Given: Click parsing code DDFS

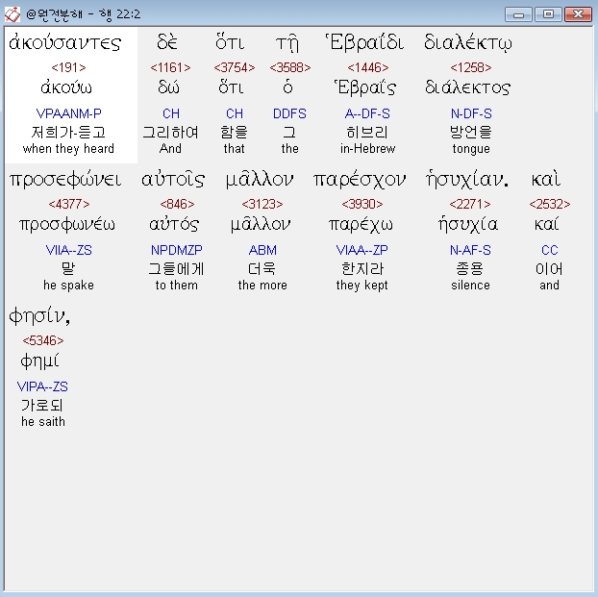Looking at the screenshot, I should (289, 113).
